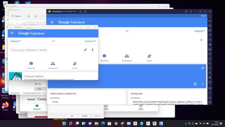Toggle BlueStacks fullscreen icon in sidebar
Screen dimensions: 225x127
click(210, 16)
